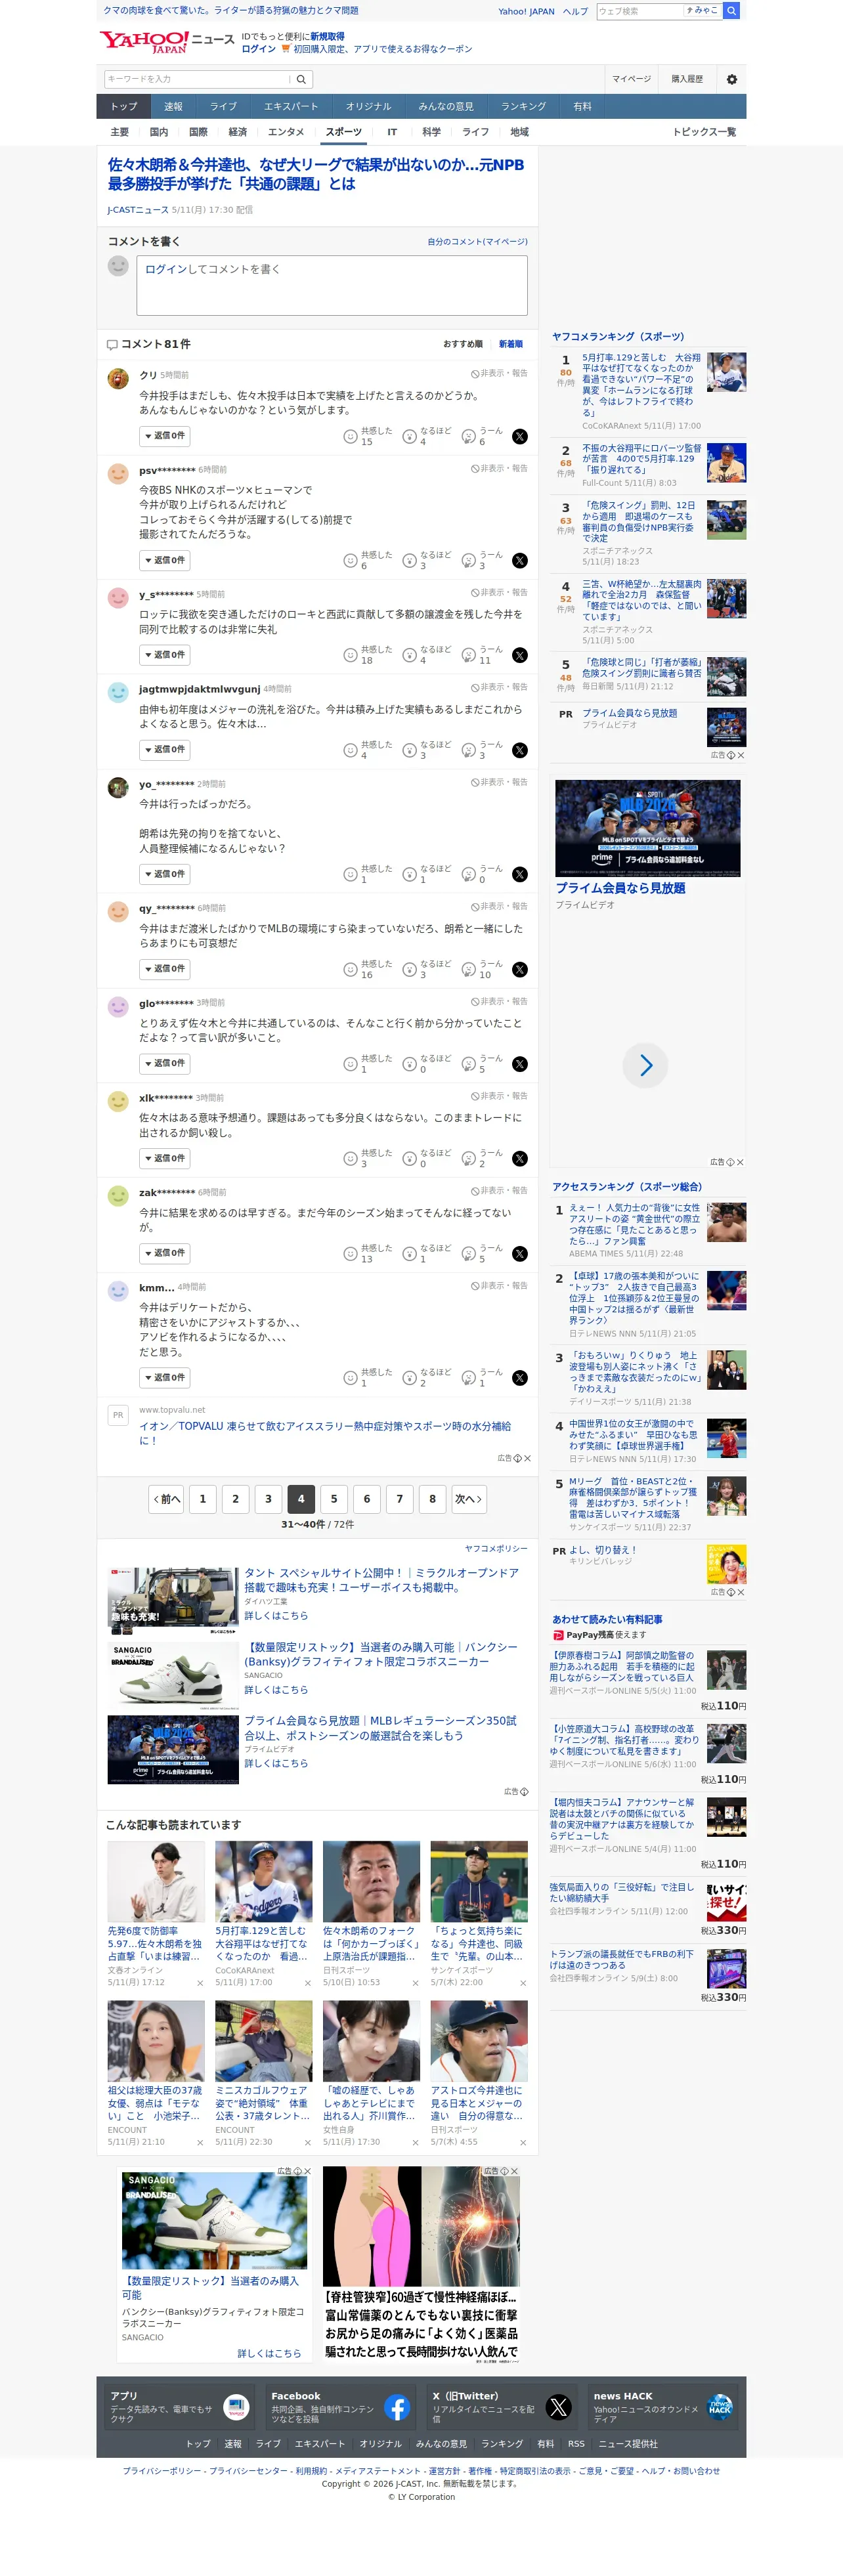Click うーん icon on glo******** comment

468,1065
